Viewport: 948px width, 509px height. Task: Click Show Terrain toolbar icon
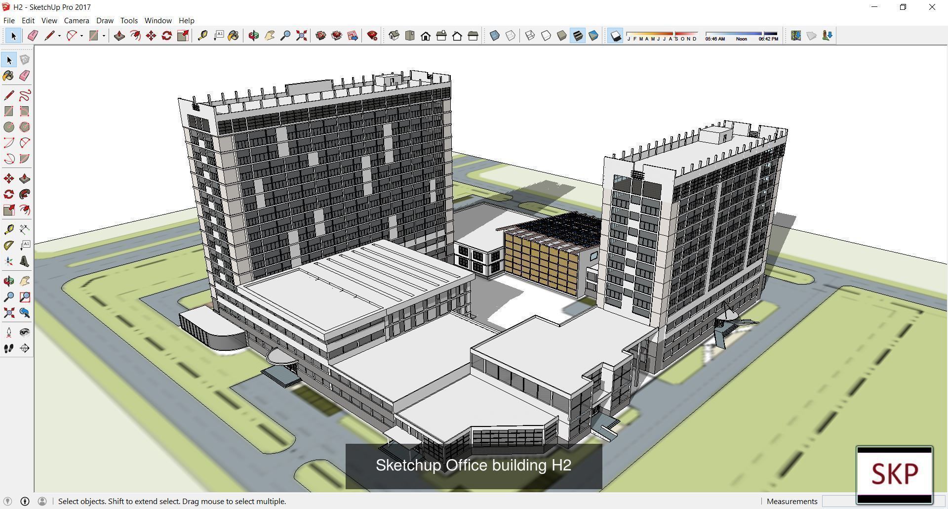(x=811, y=36)
